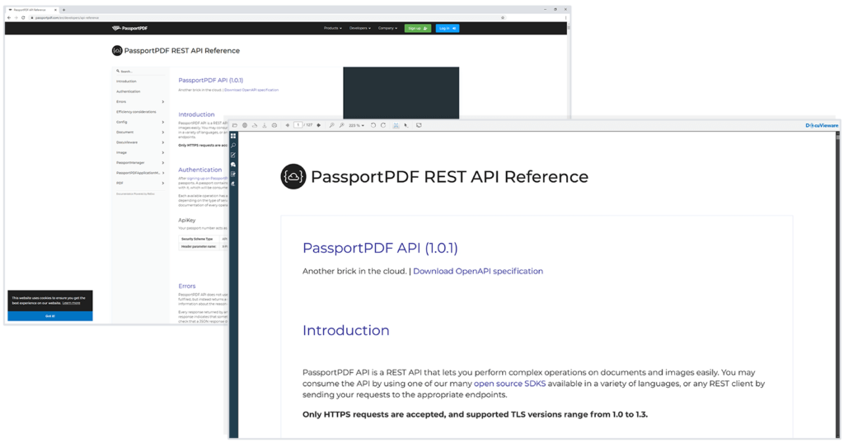Open the comments panel in viewer sidebar

tap(233, 165)
